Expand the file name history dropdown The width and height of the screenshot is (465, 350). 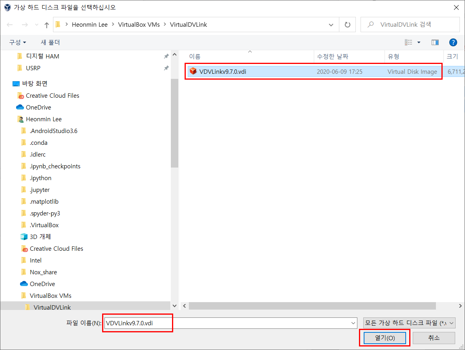(x=353, y=323)
